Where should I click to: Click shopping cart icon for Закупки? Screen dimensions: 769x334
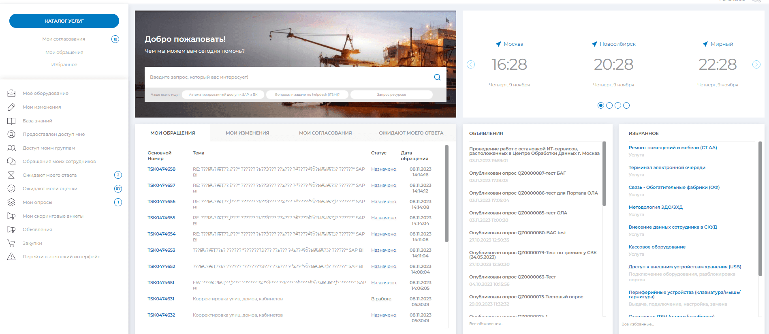(11, 243)
